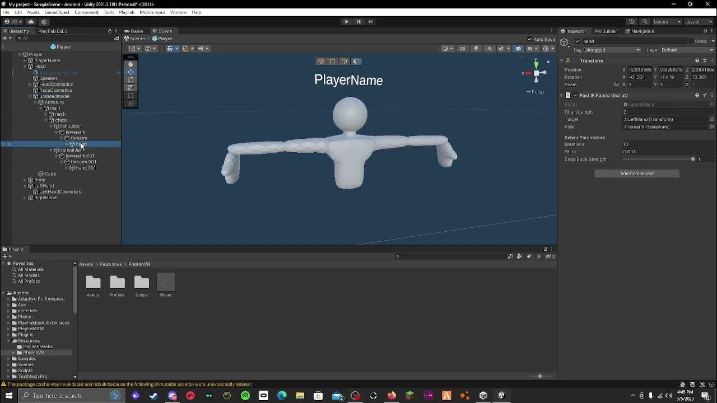Image resolution: width=717 pixels, height=403 pixels.
Task: Switch to the Game tab
Action: point(134,31)
